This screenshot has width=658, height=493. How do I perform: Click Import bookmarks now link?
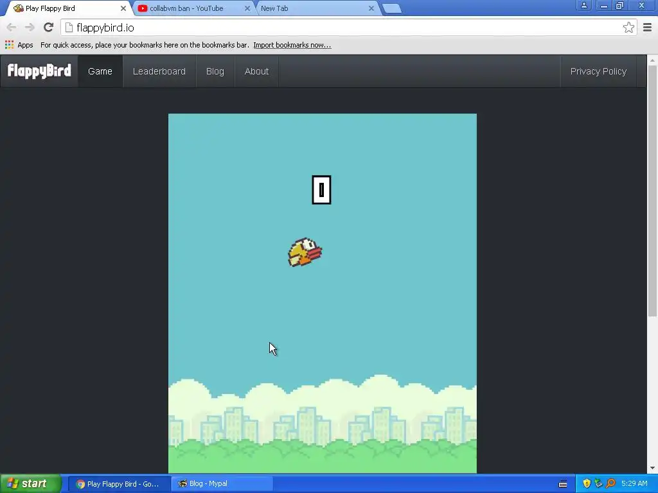click(x=292, y=45)
